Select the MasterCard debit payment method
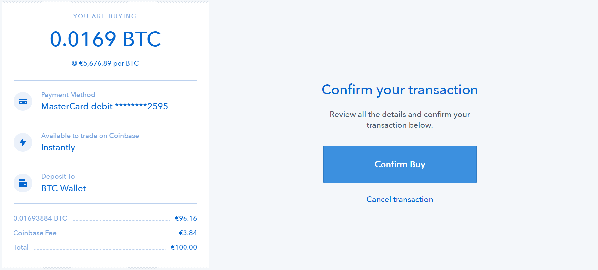This screenshot has height=270, width=598. click(x=104, y=106)
